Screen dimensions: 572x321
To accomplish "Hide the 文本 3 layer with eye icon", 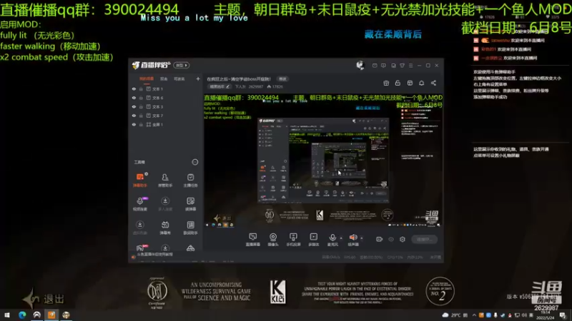I will [134, 106].
